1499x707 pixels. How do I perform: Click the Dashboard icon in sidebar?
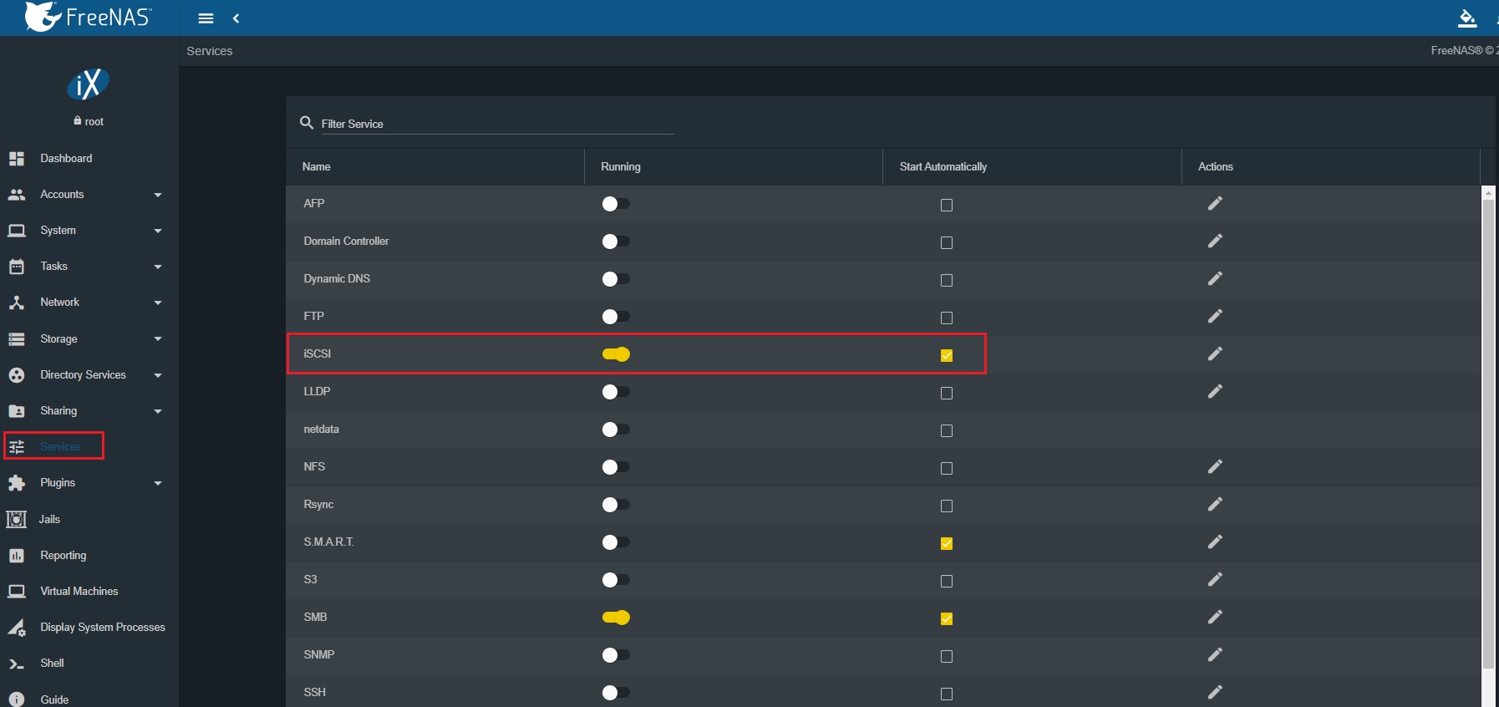(x=17, y=158)
